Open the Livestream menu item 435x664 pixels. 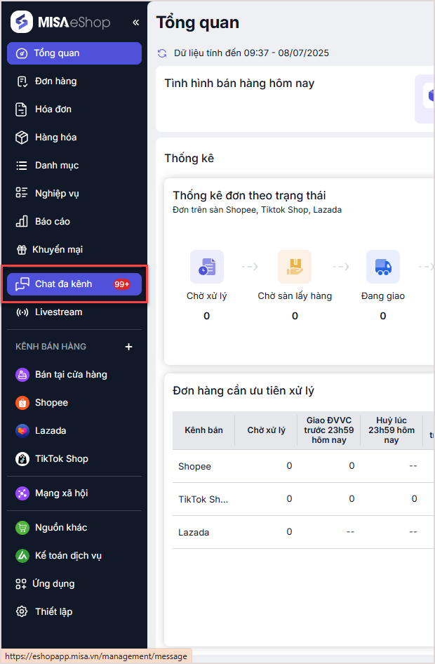click(74, 312)
